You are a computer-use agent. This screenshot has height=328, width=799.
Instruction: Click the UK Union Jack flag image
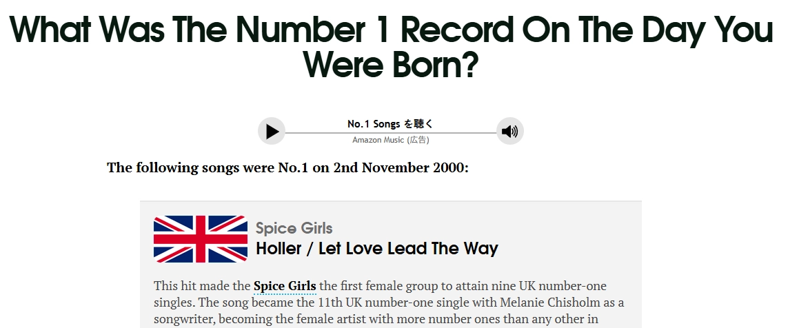[200, 239]
